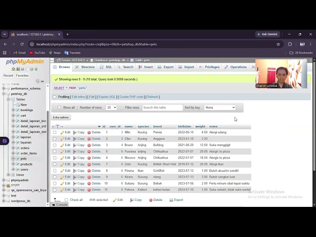Switch to the Favorites sidebar tab
Viewport: 316px width, 237px height.
[22, 76]
